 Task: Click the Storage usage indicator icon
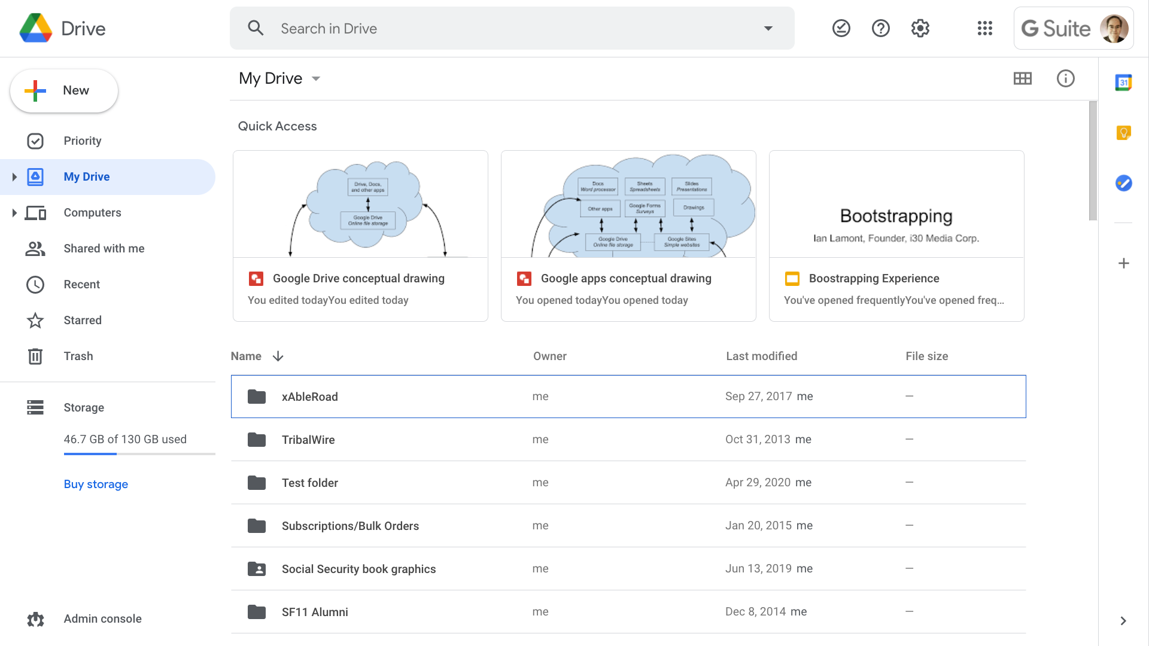point(35,407)
